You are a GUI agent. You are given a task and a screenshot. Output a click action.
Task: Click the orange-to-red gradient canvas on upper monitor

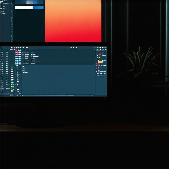(x=73, y=21)
